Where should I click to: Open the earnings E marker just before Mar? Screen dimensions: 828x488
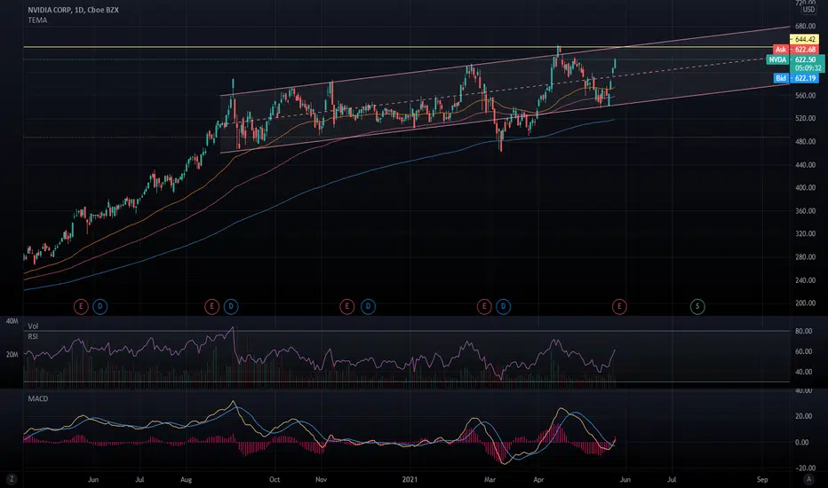[x=483, y=306]
